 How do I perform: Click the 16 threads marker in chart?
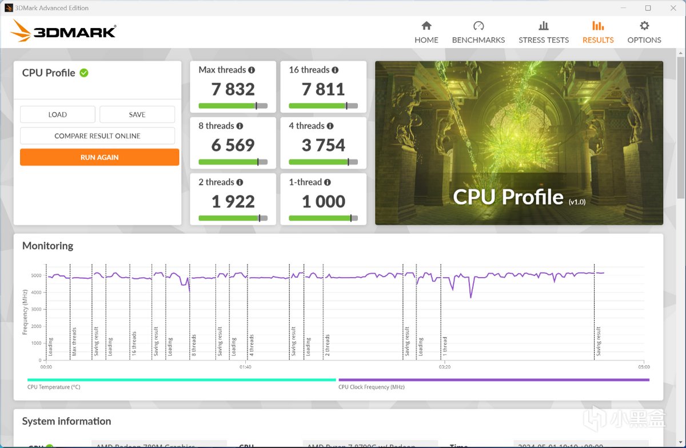click(134, 343)
